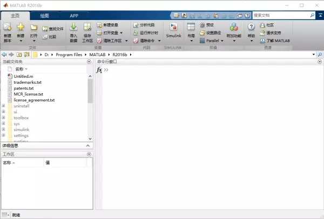324x219 pixels.
Task: Click Save Workspace (保存工作区)
Action: pos(87,32)
